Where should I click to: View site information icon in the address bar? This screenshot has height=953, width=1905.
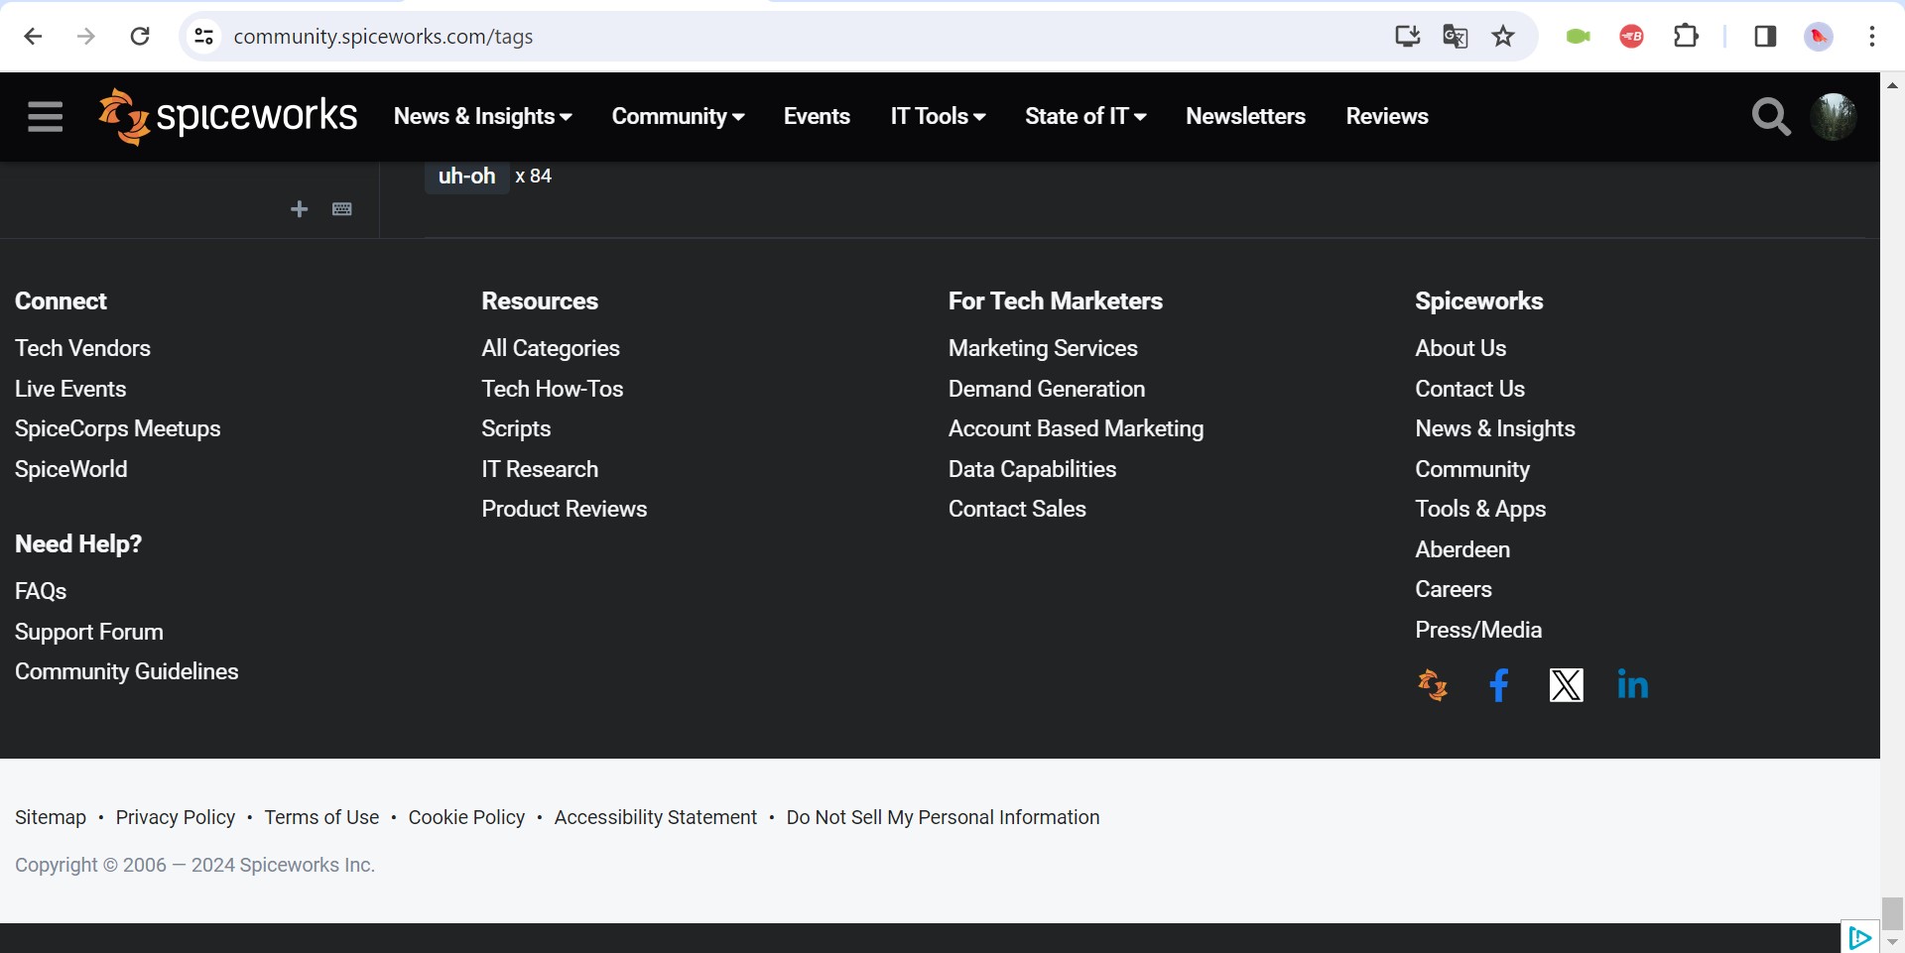pyautogui.click(x=203, y=37)
